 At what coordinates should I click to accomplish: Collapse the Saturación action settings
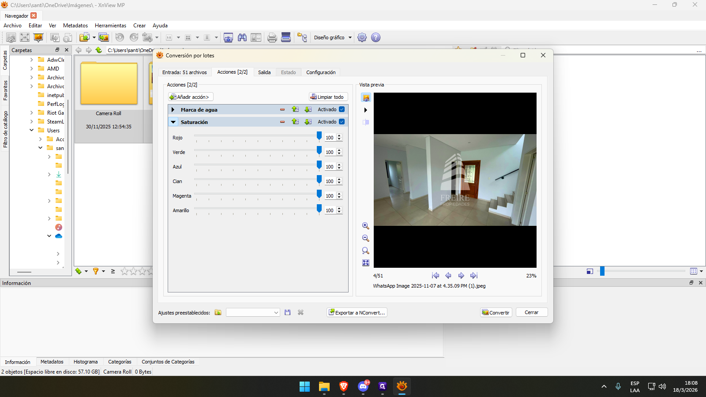coord(173,122)
